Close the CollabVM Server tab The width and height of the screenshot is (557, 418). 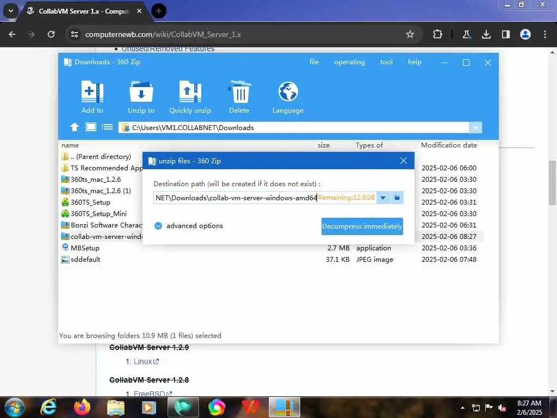click(139, 11)
